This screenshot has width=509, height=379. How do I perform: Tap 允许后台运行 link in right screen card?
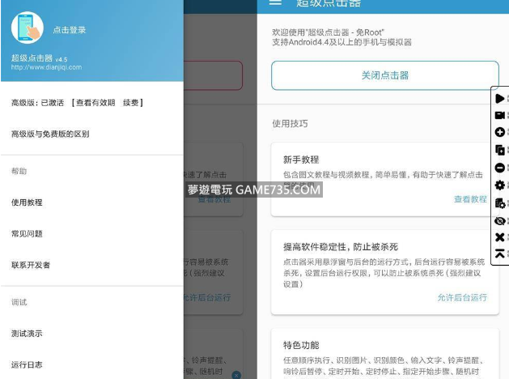(x=462, y=297)
